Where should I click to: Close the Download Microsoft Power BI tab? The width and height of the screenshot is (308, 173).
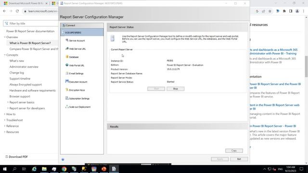click(47, 3)
